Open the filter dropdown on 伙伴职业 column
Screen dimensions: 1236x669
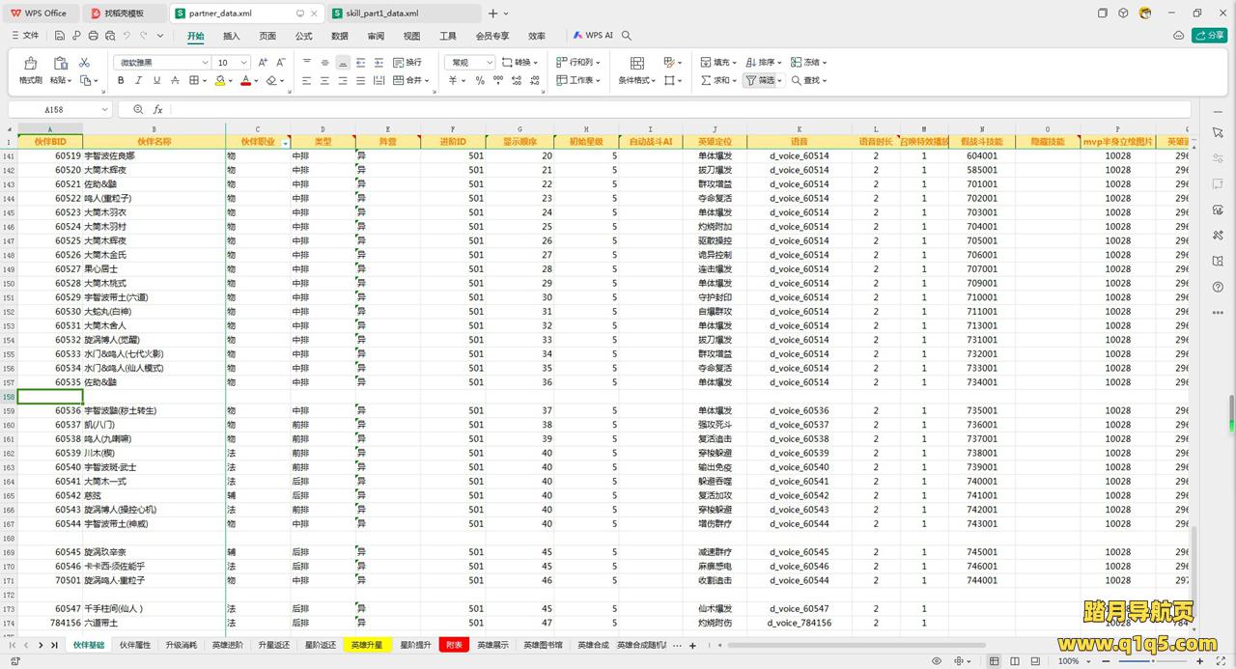[285, 143]
